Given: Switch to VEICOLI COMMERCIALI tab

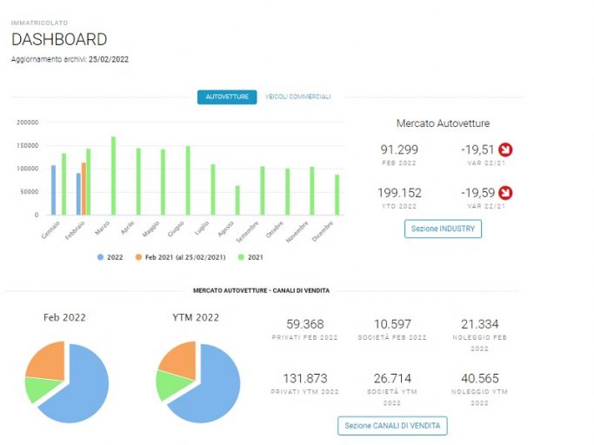Looking at the screenshot, I should coord(297,97).
